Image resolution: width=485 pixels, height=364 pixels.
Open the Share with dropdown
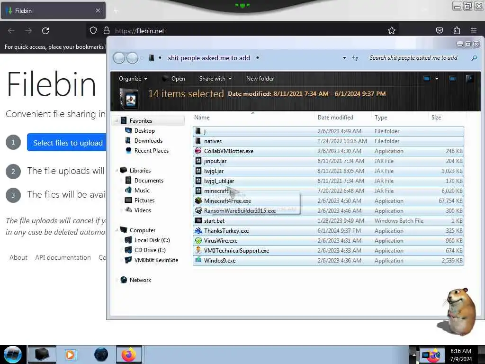point(216,79)
